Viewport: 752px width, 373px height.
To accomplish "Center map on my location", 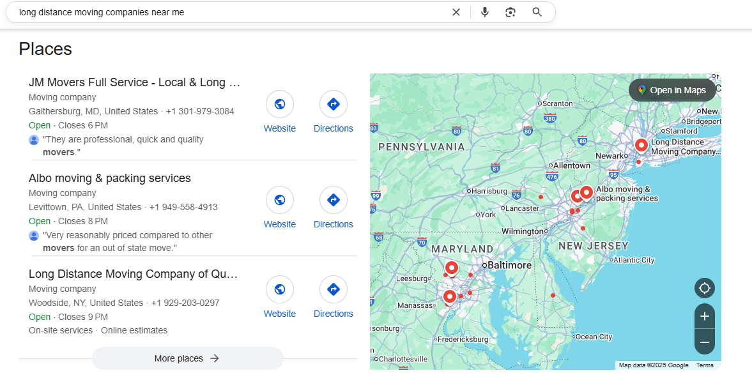I will (x=705, y=288).
